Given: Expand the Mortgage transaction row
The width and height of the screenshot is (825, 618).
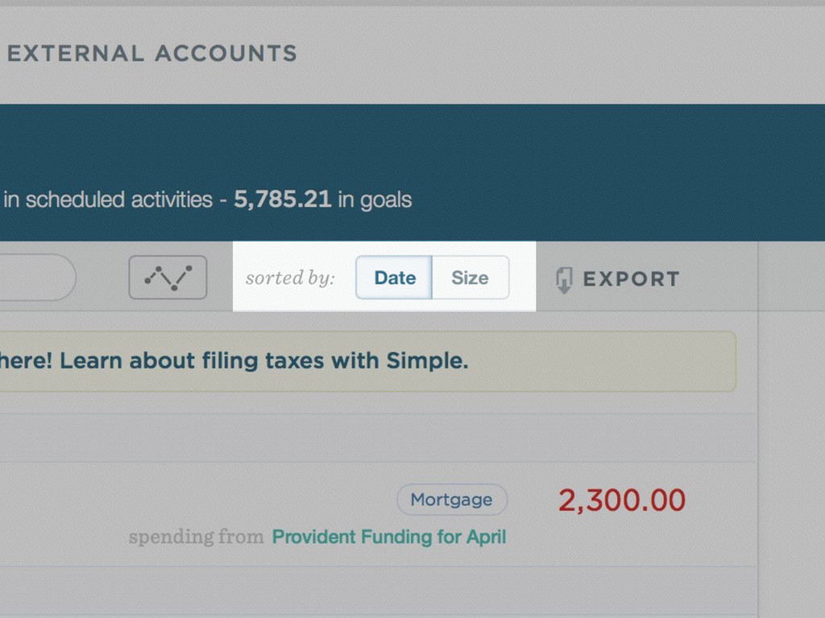Looking at the screenshot, I should pos(378,514).
